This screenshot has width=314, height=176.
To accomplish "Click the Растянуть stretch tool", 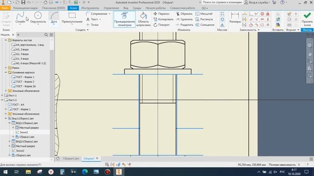I will pyautogui.click(x=204, y=20).
